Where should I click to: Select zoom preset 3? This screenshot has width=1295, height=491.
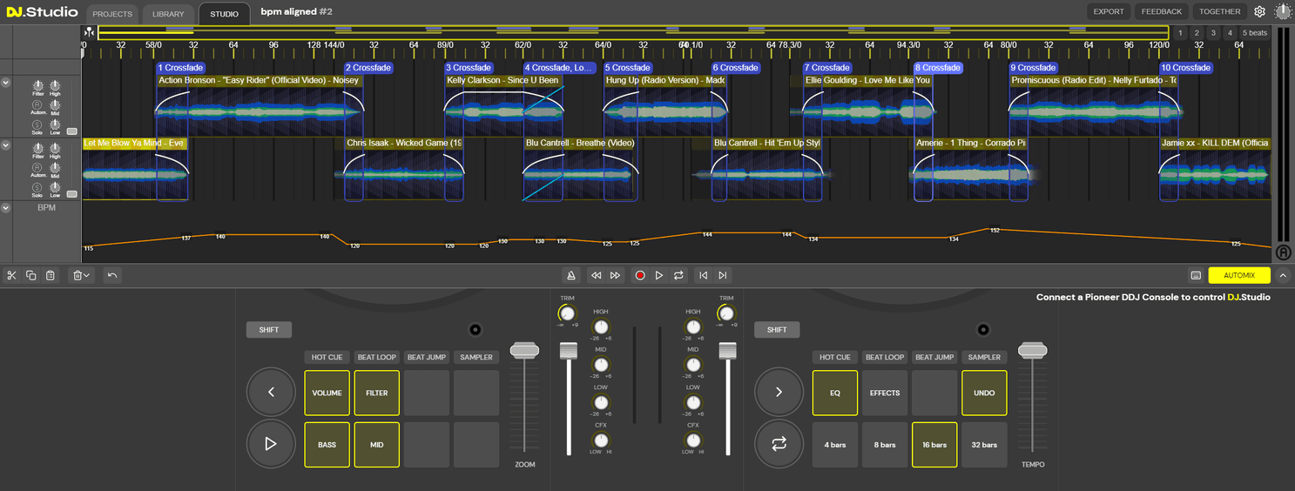1213,33
